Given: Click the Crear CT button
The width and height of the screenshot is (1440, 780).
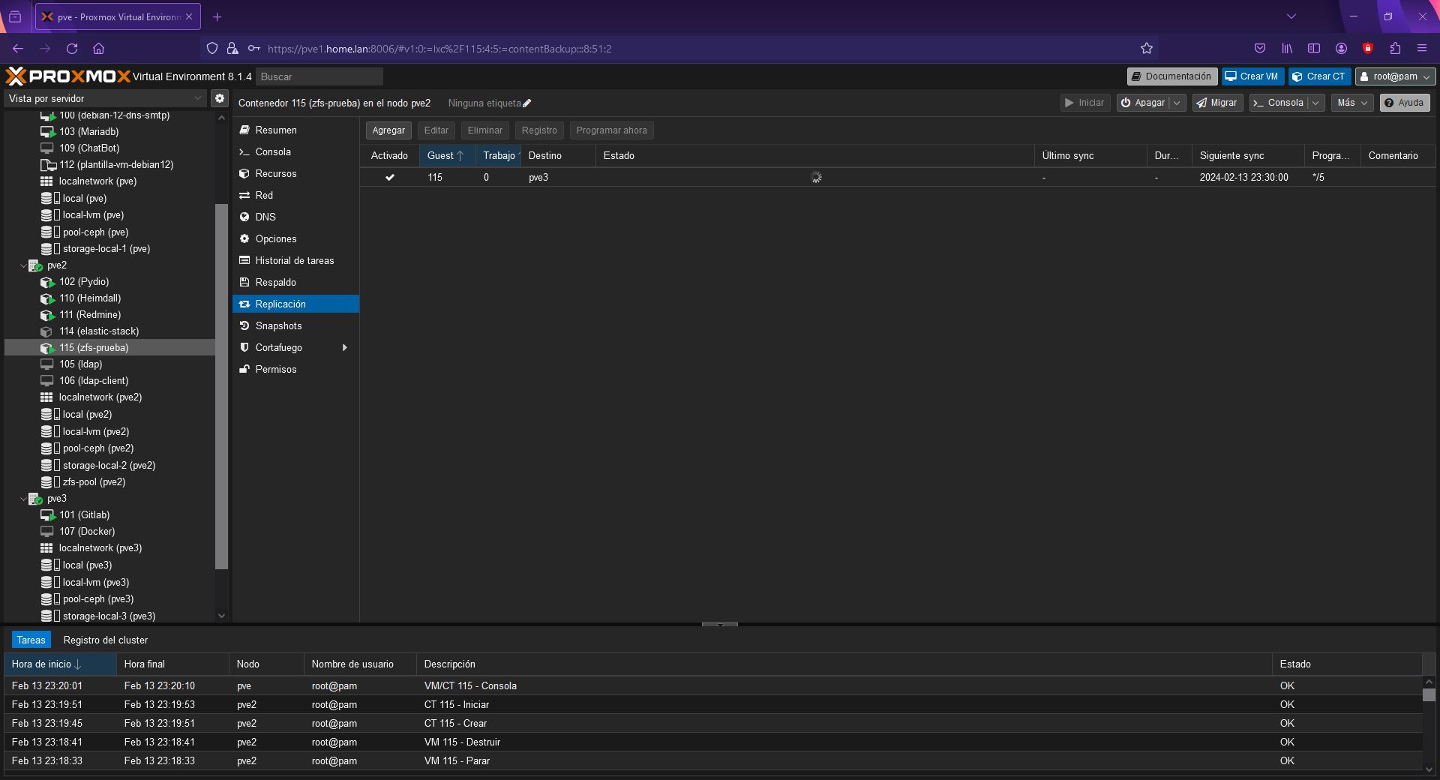Looking at the screenshot, I should [1319, 76].
